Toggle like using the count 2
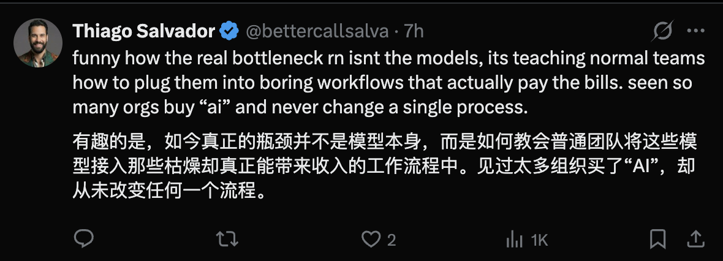The image size is (723, 261). 392,240
